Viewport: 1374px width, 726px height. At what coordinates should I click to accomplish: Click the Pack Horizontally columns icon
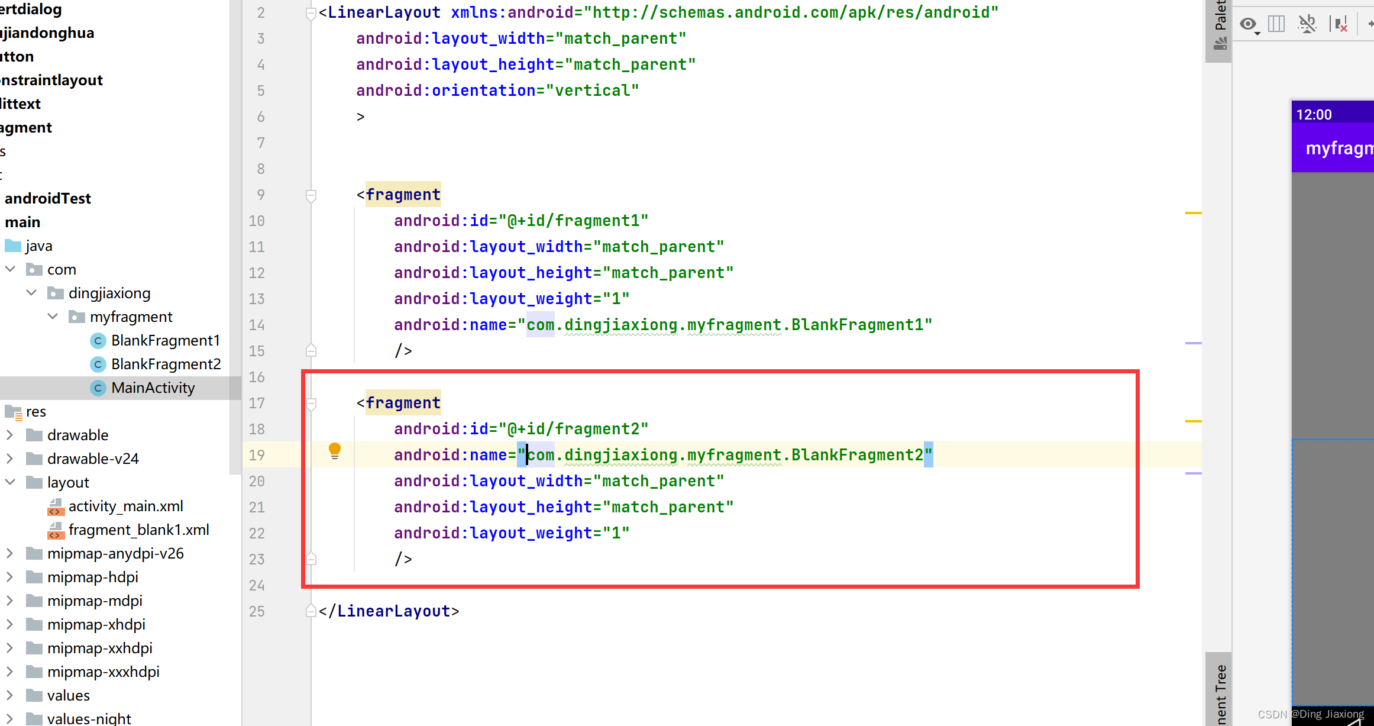pyautogui.click(x=1276, y=24)
